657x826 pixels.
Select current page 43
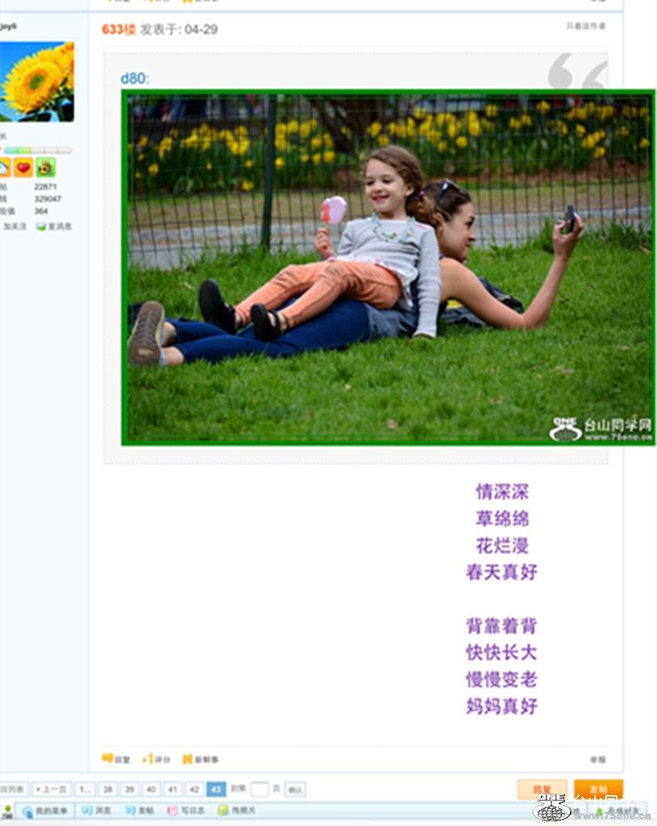click(216, 789)
